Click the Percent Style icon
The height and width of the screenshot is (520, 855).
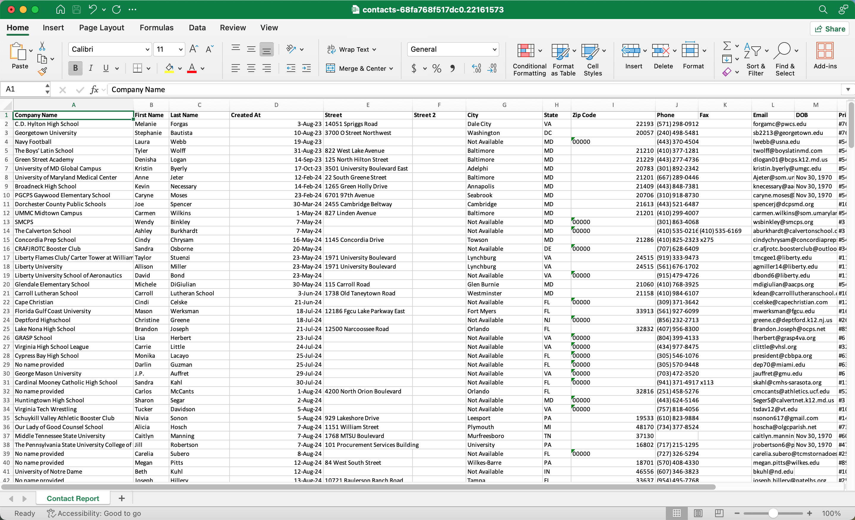click(x=437, y=68)
